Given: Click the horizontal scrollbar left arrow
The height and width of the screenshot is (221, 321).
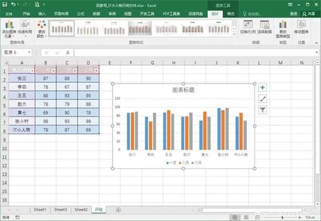Looking at the screenshot, I should pos(200,210).
